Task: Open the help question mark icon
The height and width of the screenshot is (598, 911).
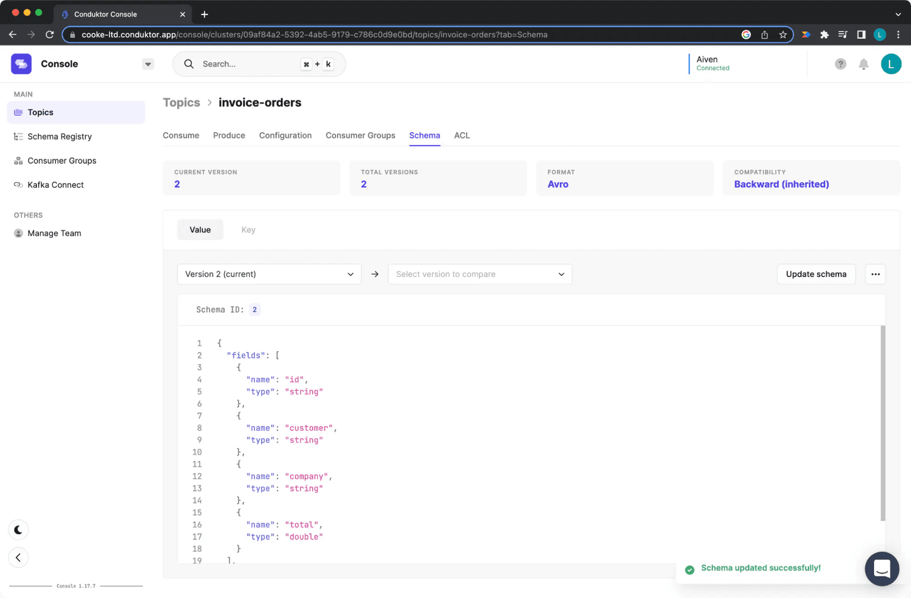Action: (x=840, y=64)
